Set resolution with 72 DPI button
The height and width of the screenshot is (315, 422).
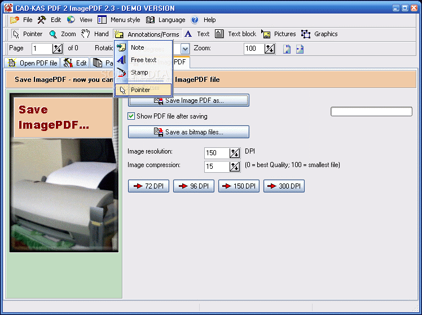[148, 186]
